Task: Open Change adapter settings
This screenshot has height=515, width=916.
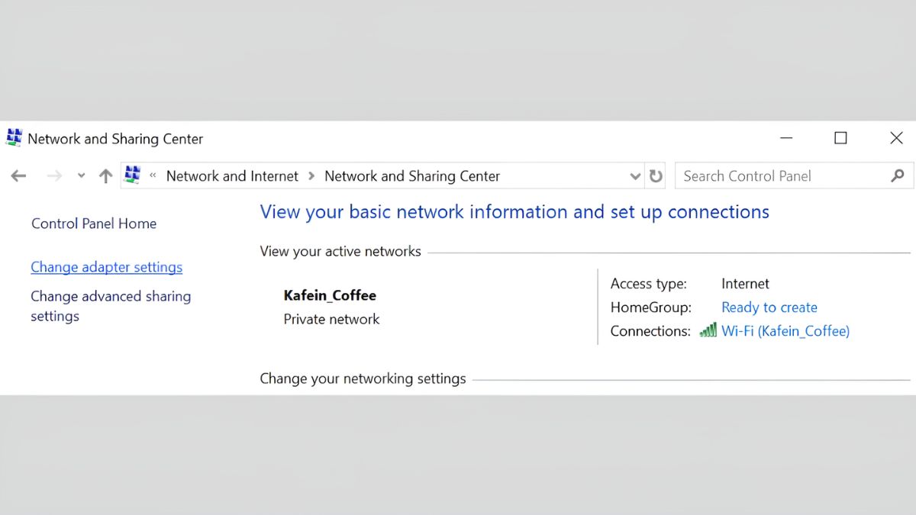Action: [x=106, y=267]
